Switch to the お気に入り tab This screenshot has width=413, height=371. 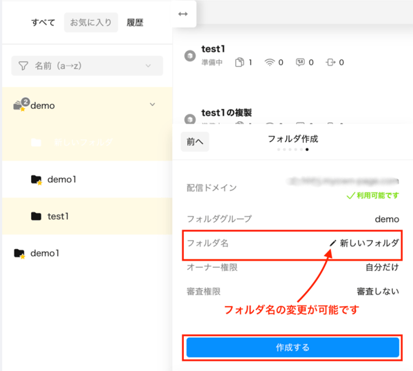pos(91,23)
